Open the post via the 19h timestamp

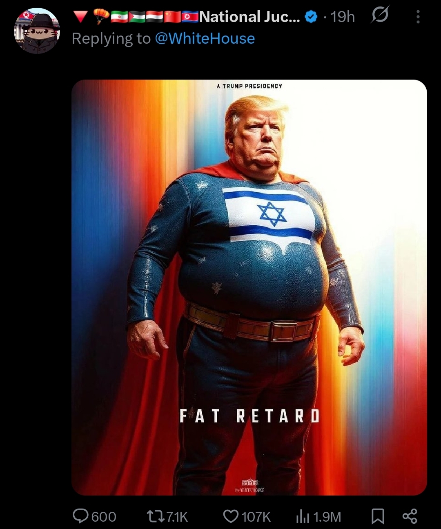tap(343, 17)
